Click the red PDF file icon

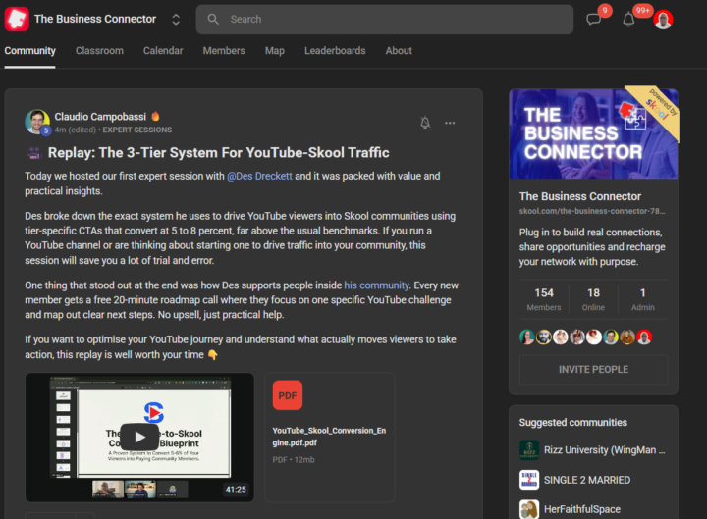[287, 395]
